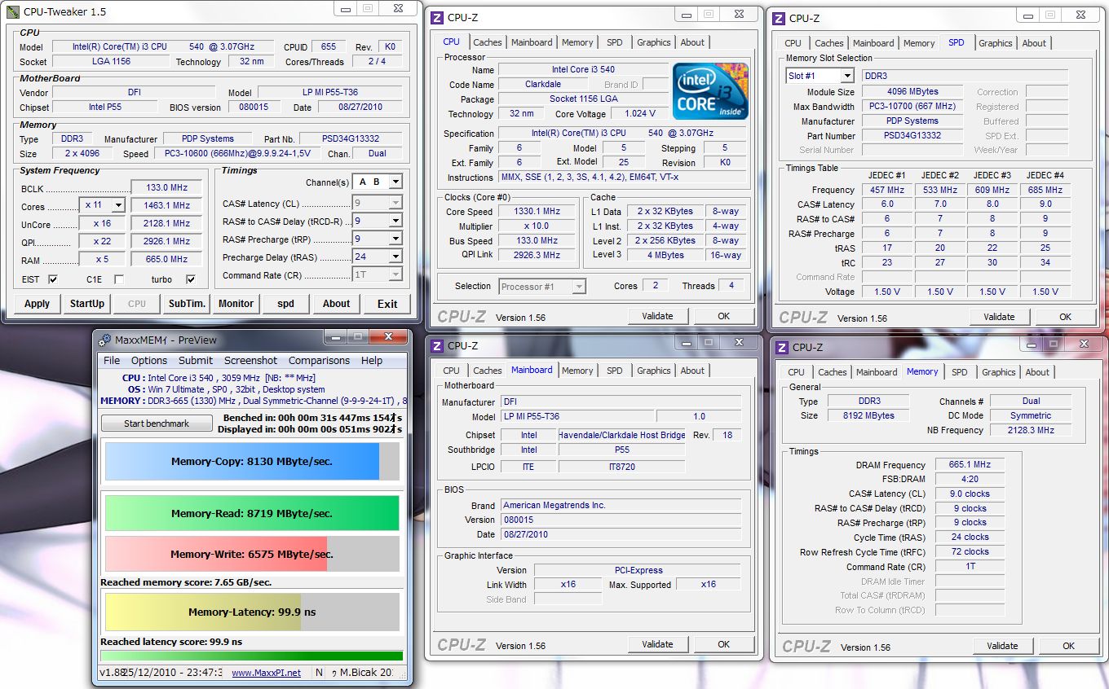1109x689 pixels.
Task: Click the RAM x 5 multiplier field
Action: pos(102,259)
